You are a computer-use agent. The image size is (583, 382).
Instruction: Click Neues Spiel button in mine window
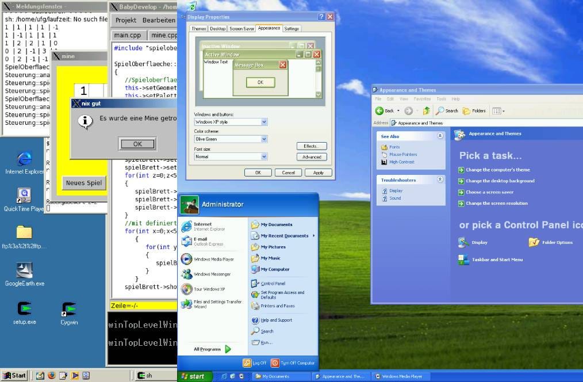coord(84,182)
